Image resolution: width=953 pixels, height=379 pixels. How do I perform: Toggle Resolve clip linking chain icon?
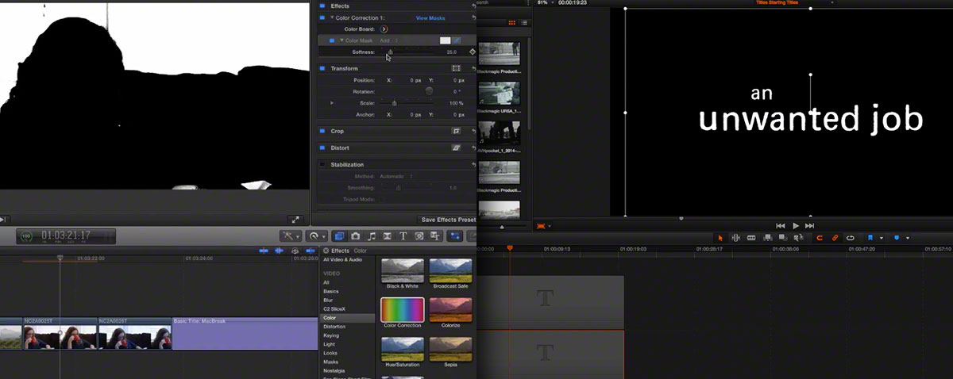coord(835,238)
